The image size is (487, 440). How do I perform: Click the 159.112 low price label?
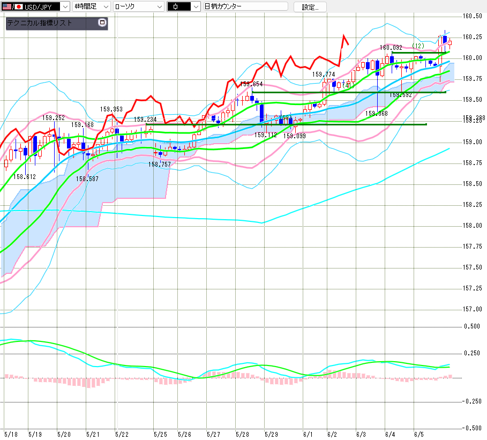tap(266, 135)
